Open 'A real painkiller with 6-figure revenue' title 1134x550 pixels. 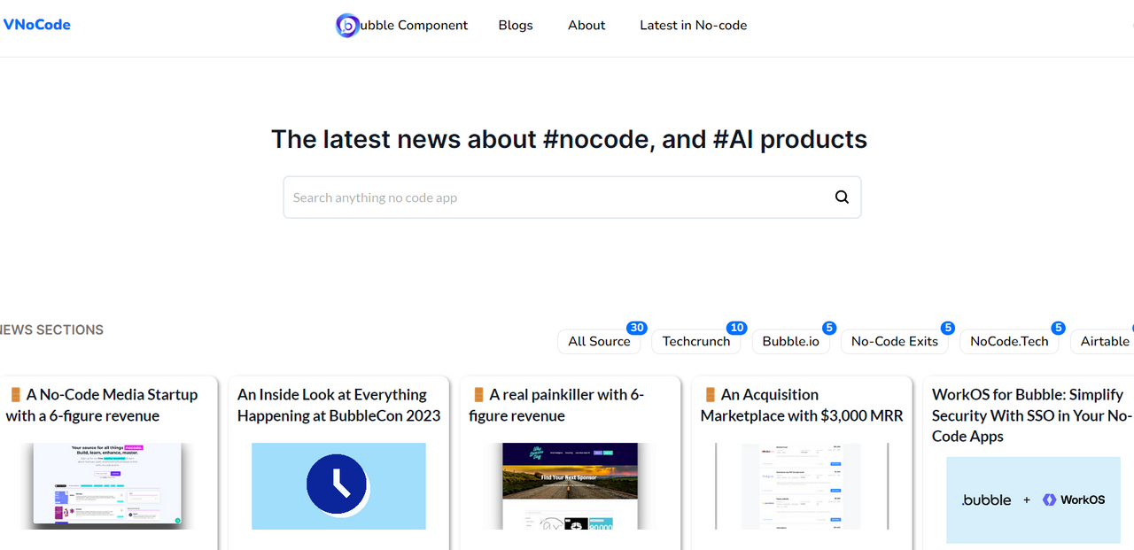pos(557,406)
